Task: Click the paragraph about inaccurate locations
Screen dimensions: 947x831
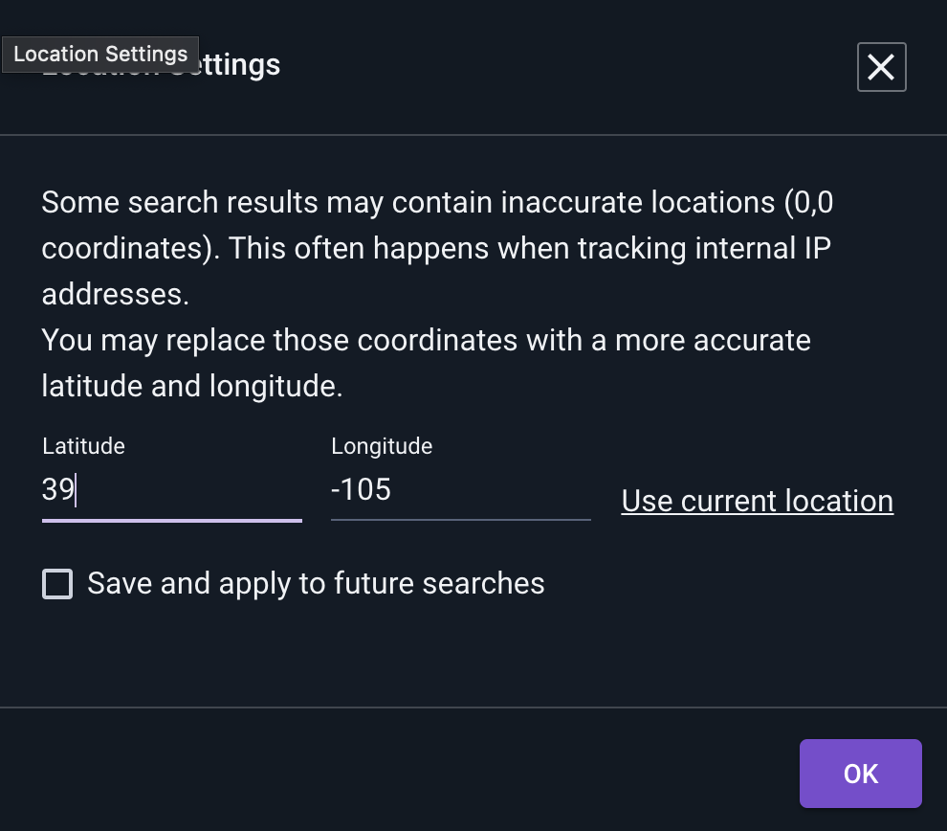Action: tap(437, 248)
